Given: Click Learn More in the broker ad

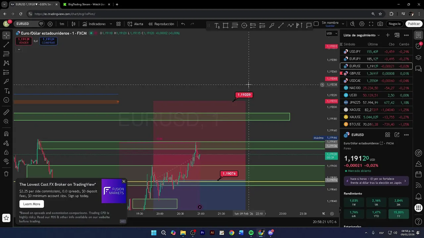Looking at the screenshot, I should click(32, 204).
